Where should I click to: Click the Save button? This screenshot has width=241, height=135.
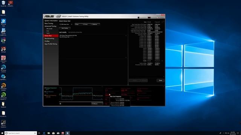pos(160,80)
